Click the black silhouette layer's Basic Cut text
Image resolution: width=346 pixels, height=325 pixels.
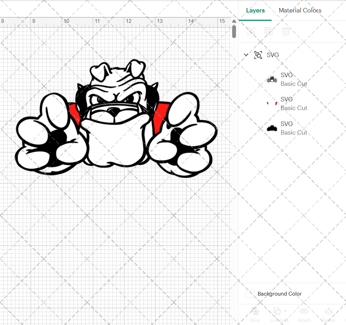pyautogui.click(x=294, y=133)
